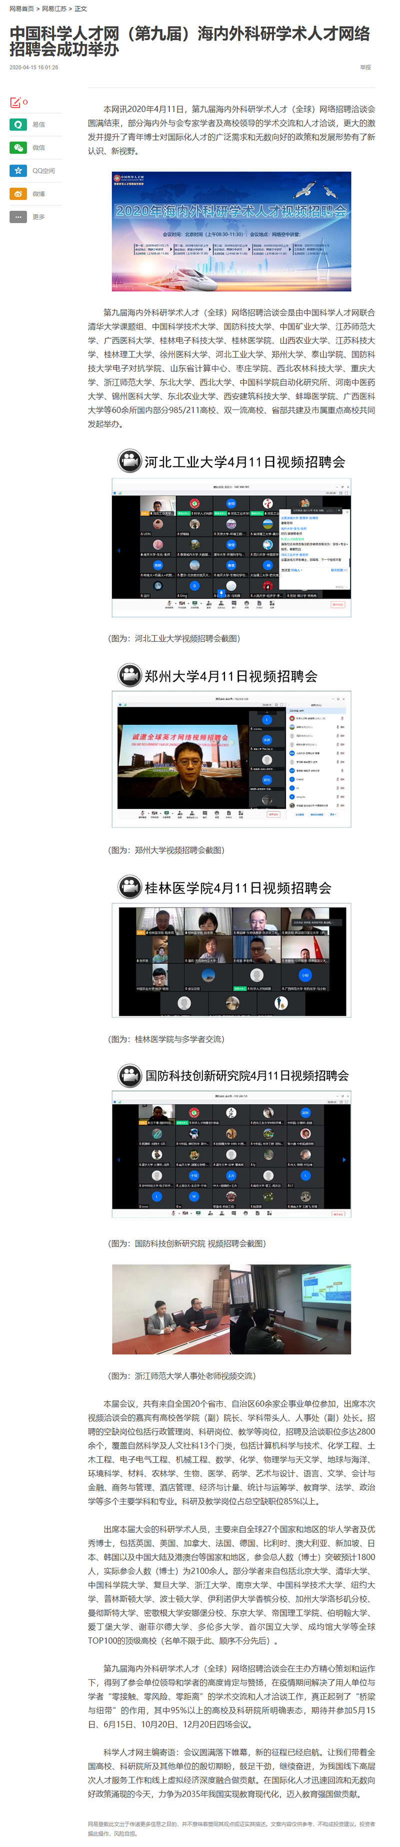Click the caption (图为:国防科技创新研究院 视频招聘会截图)

187,1244
